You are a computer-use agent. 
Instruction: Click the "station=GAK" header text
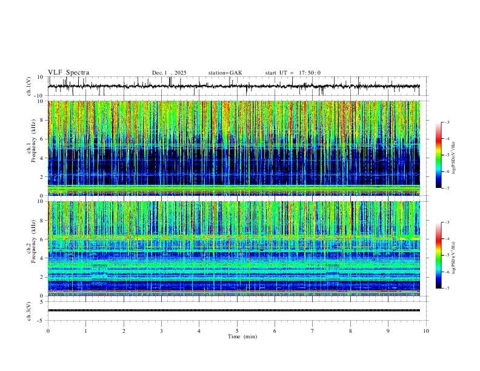pyautogui.click(x=225, y=73)
